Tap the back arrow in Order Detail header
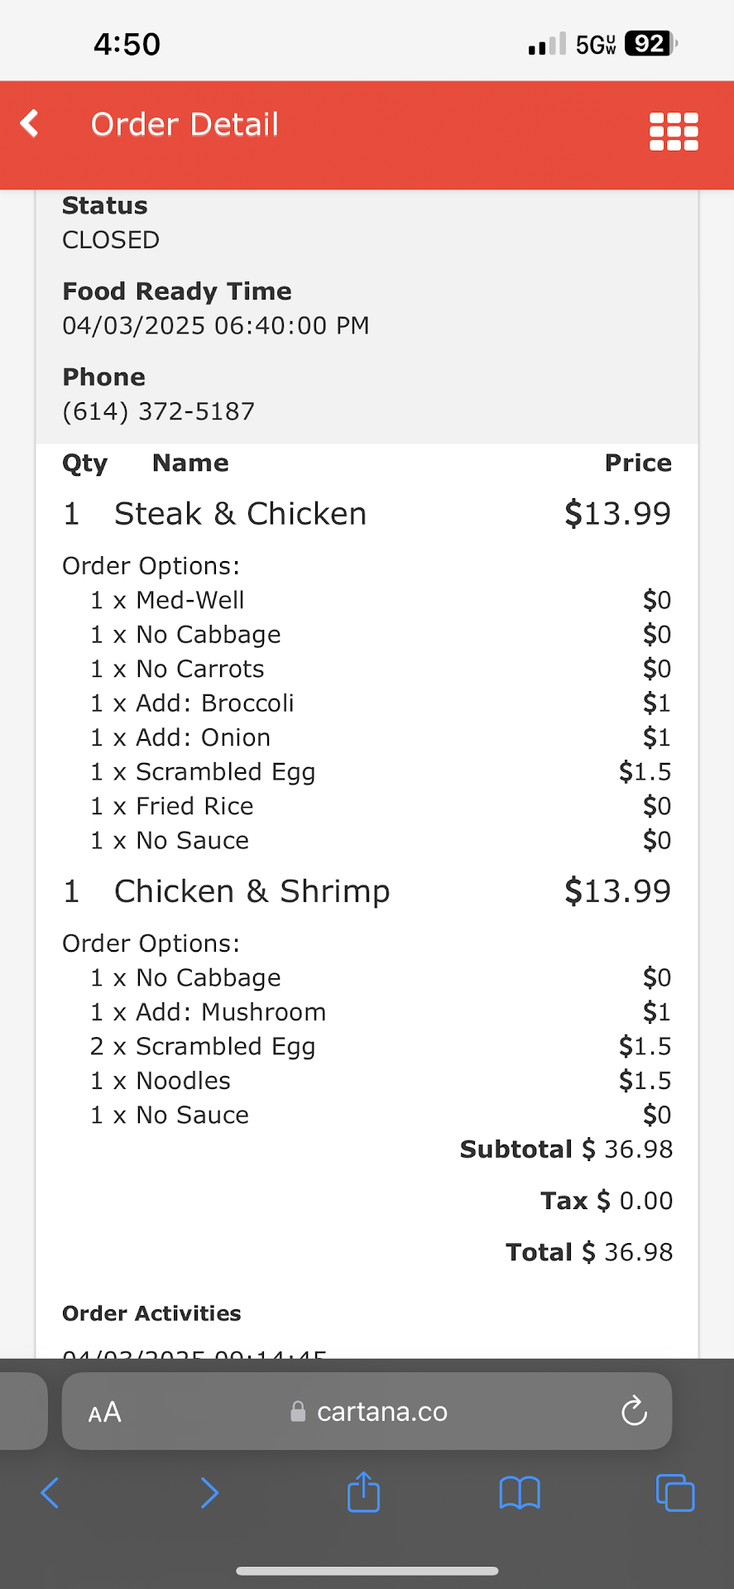Image resolution: width=734 pixels, height=1589 pixels. click(x=31, y=124)
